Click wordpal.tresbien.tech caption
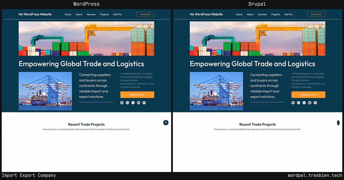 315,175
